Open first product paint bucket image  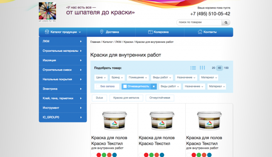114,121
